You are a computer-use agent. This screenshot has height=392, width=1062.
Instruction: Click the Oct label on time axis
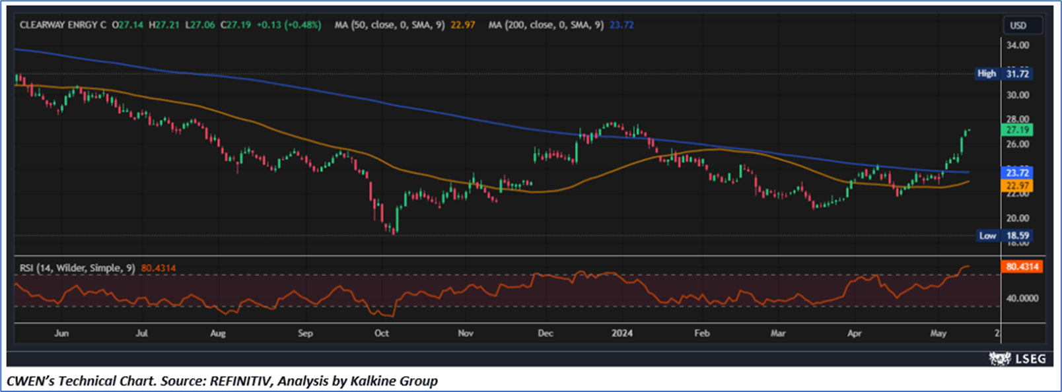click(x=382, y=333)
